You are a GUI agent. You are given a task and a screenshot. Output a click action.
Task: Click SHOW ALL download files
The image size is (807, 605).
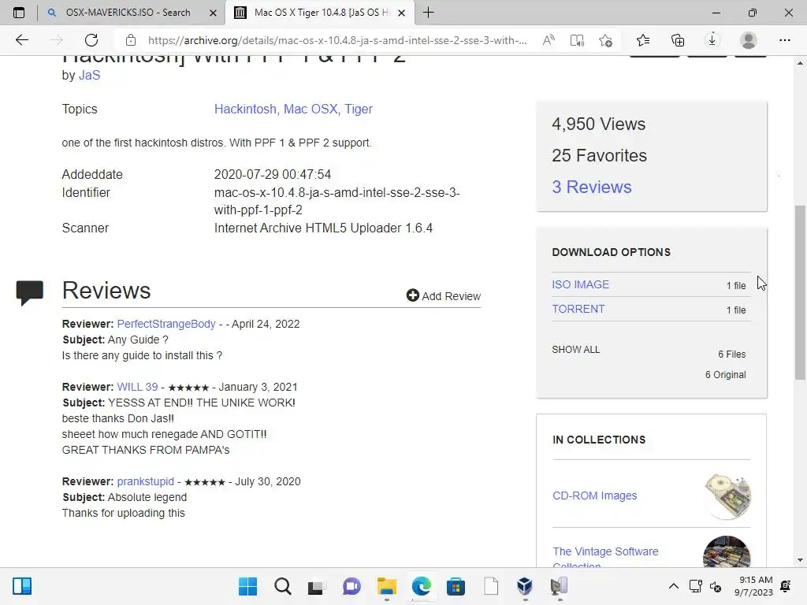pyautogui.click(x=575, y=349)
